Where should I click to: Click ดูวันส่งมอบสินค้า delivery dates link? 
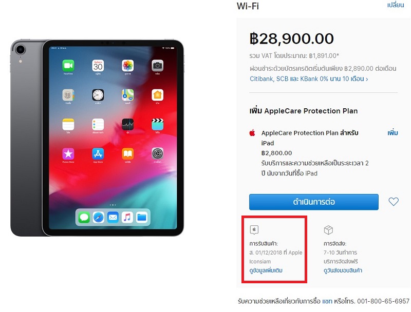point(343,270)
